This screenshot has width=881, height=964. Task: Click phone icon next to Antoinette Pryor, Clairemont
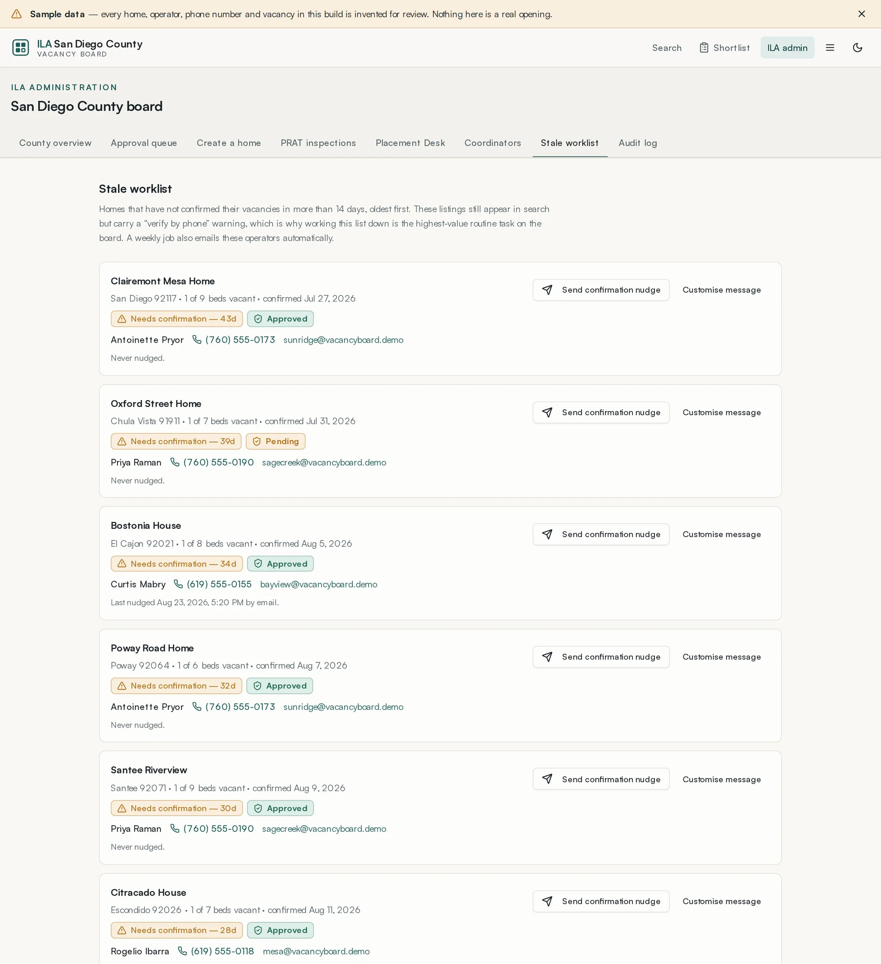tap(197, 339)
